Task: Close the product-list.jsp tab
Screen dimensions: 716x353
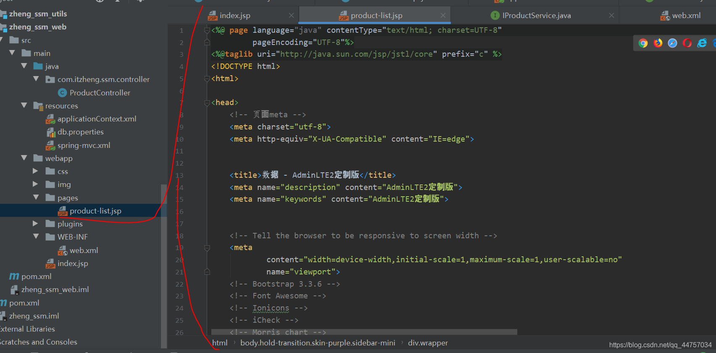Action: (x=443, y=16)
